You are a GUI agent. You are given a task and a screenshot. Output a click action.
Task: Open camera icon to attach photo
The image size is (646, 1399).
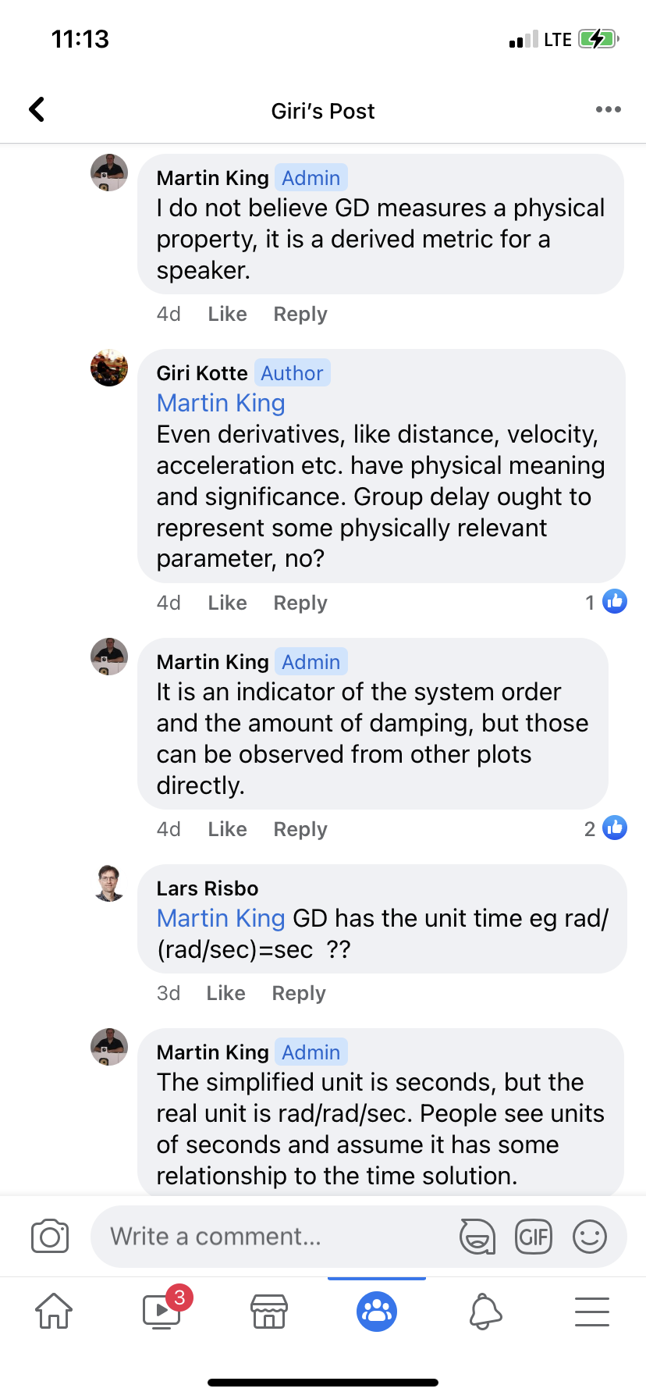[50, 1237]
